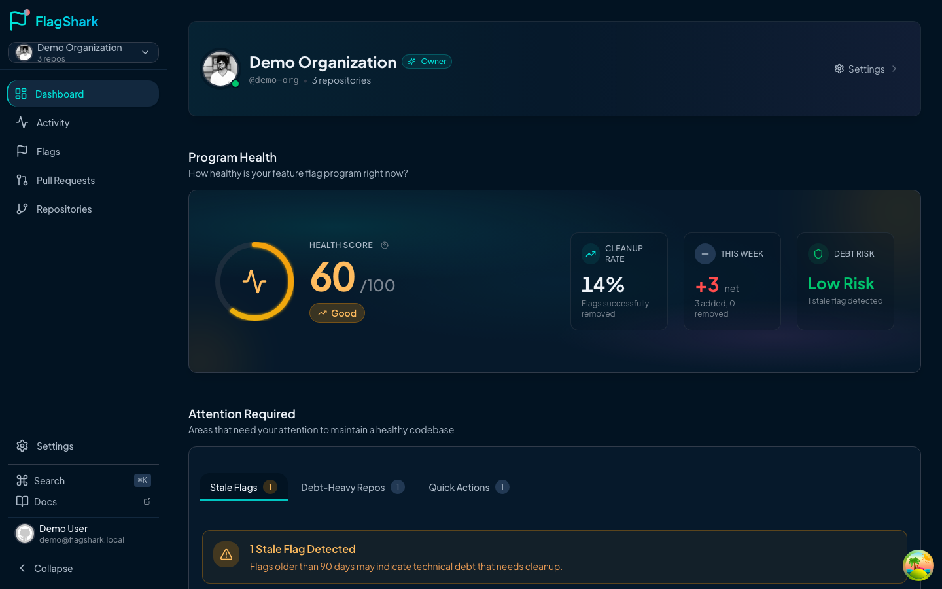This screenshot has width=942, height=589.
Task: Select the Repositories branch icon
Action: [x=22, y=209]
